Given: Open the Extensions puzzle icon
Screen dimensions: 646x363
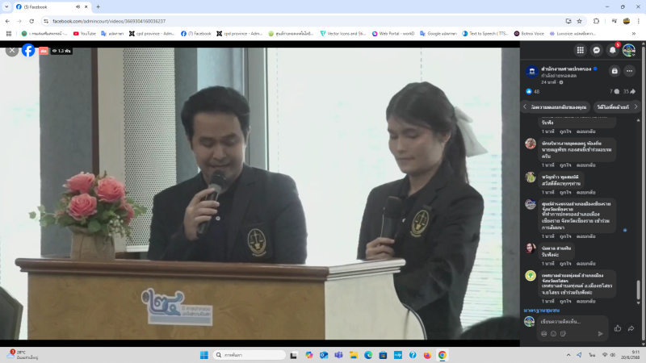Looking at the screenshot, I should [596, 21].
